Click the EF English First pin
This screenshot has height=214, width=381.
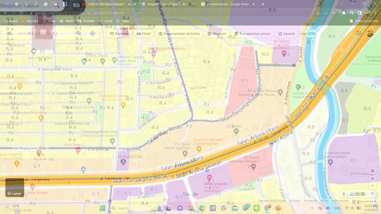pyautogui.click(x=123, y=162)
